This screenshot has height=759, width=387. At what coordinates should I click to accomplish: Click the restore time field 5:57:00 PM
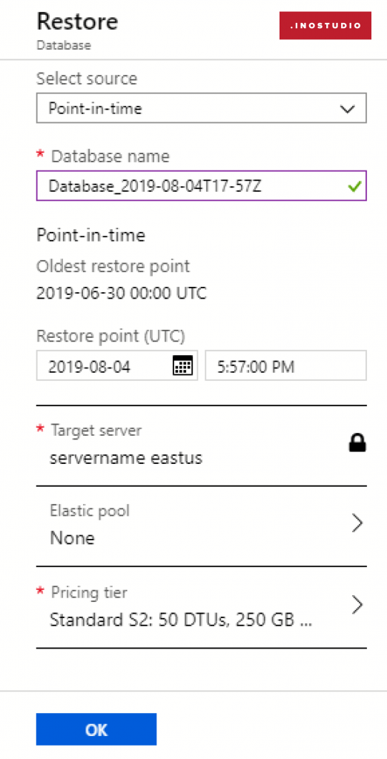285,366
